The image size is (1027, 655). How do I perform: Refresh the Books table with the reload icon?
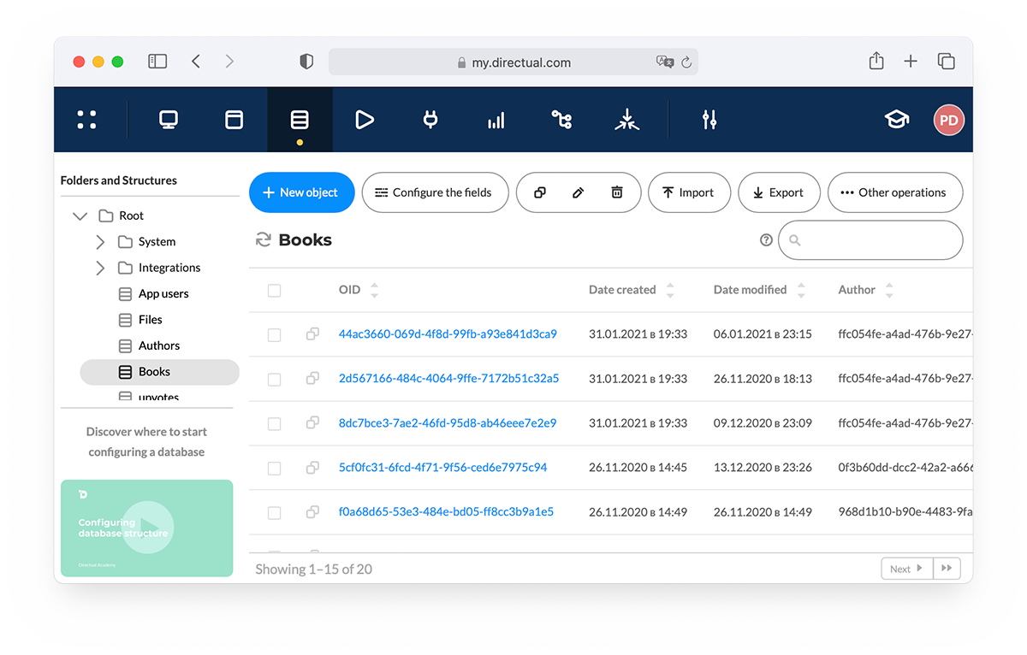click(x=263, y=239)
